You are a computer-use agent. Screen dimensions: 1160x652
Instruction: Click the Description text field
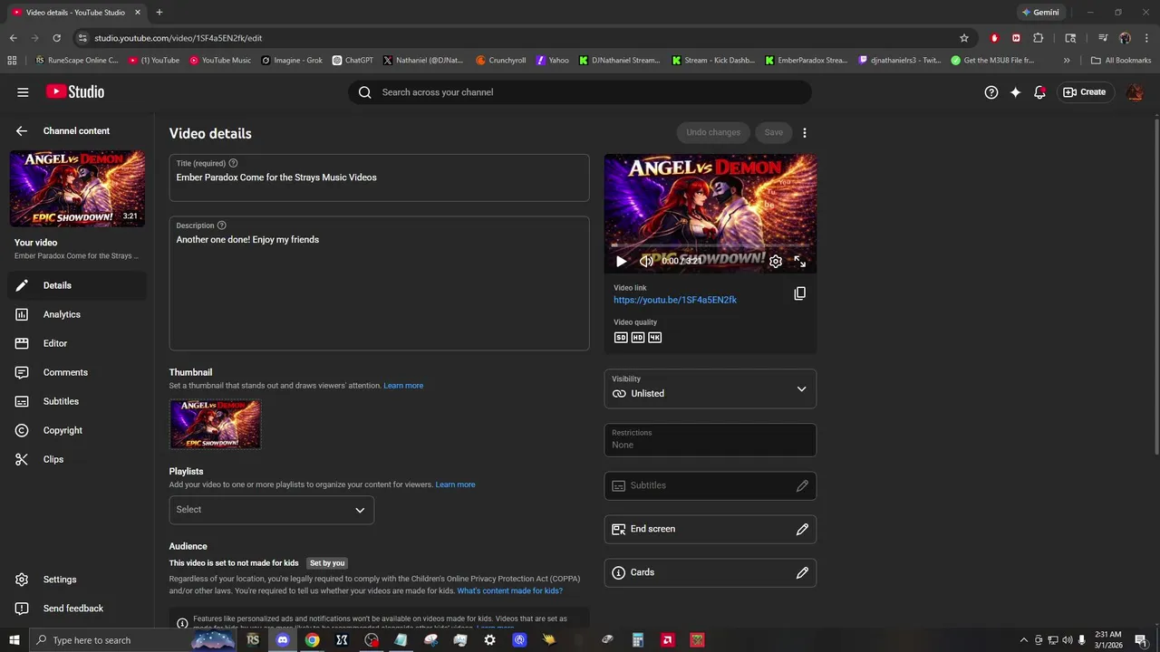coord(379,283)
